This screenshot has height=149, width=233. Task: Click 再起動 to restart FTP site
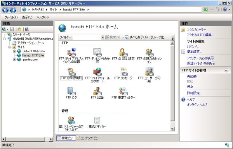(x=192, y=76)
